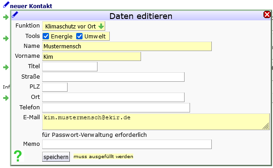Focus the Memo input field
273x168 pixels.
127,144
